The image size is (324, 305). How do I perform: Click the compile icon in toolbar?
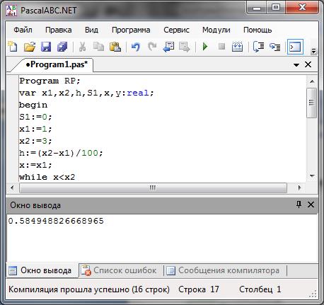(x=237, y=47)
